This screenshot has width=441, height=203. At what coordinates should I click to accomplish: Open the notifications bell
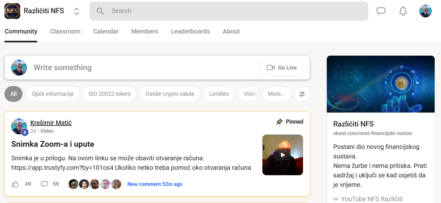pos(403,11)
